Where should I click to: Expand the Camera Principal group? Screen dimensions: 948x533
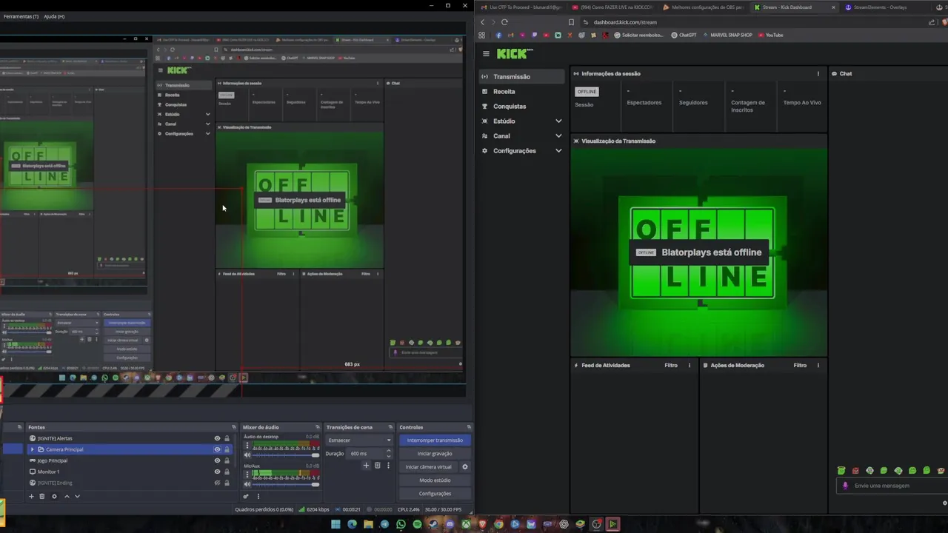coord(32,449)
